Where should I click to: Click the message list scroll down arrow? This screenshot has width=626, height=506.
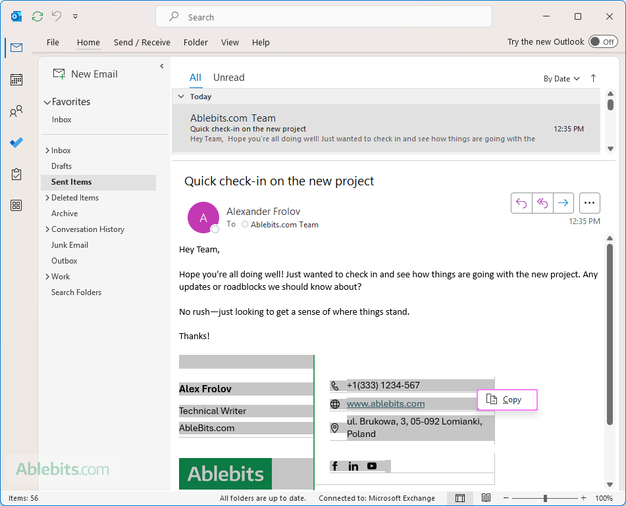click(x=610, y=149)
